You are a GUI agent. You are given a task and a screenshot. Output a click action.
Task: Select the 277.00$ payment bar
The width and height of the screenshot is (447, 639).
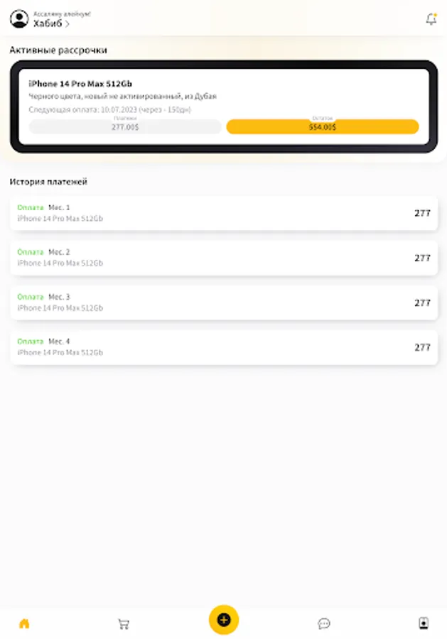[x=125, y=127]
